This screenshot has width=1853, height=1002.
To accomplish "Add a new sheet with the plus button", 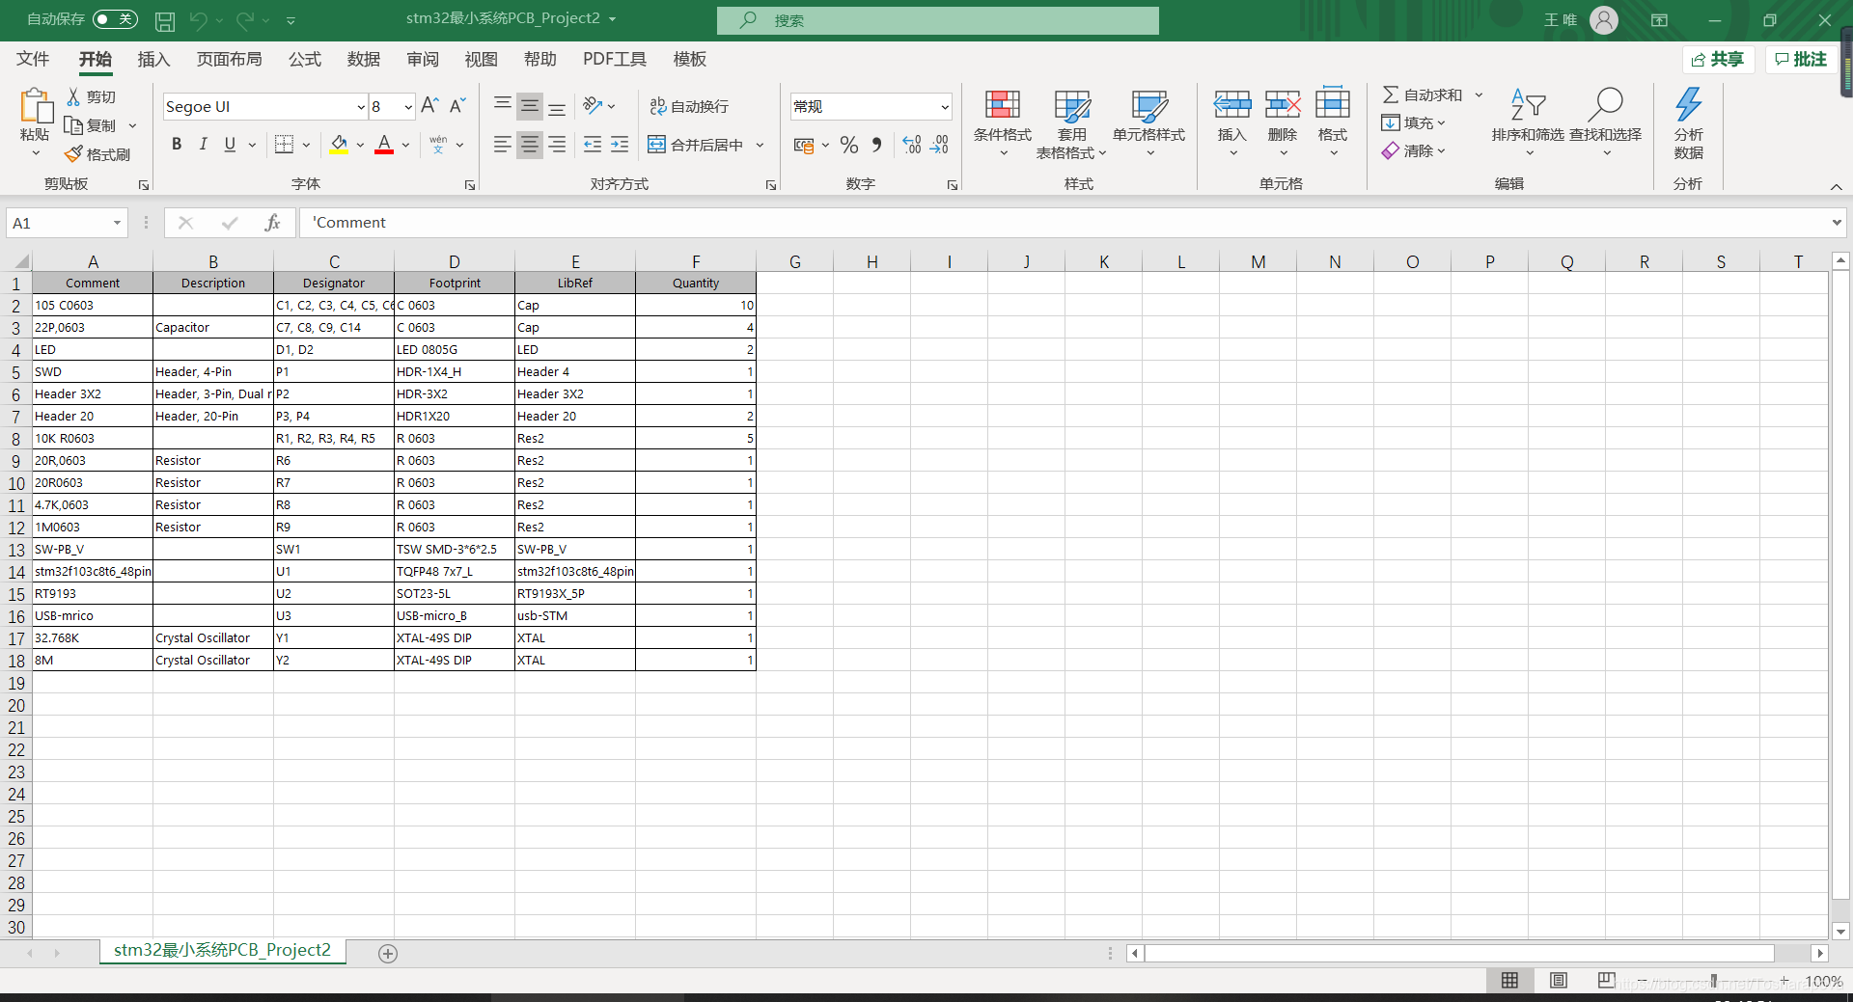I will tap(388, 953).
